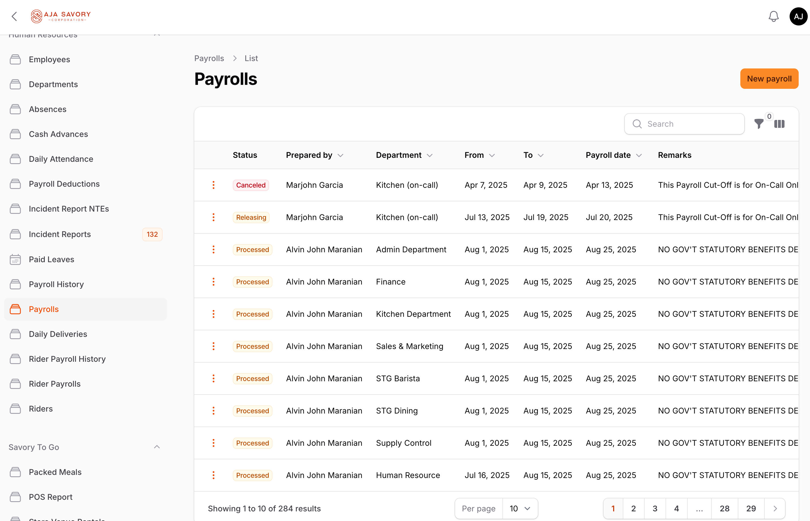
Task: Open the Per page dropdown
Action: click(520, 508)
